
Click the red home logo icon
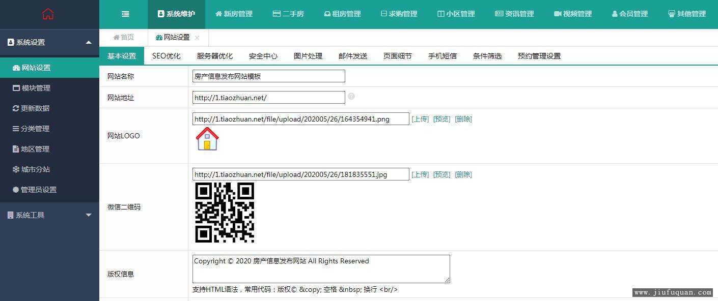pyautogui.click(x=48, y=14)
